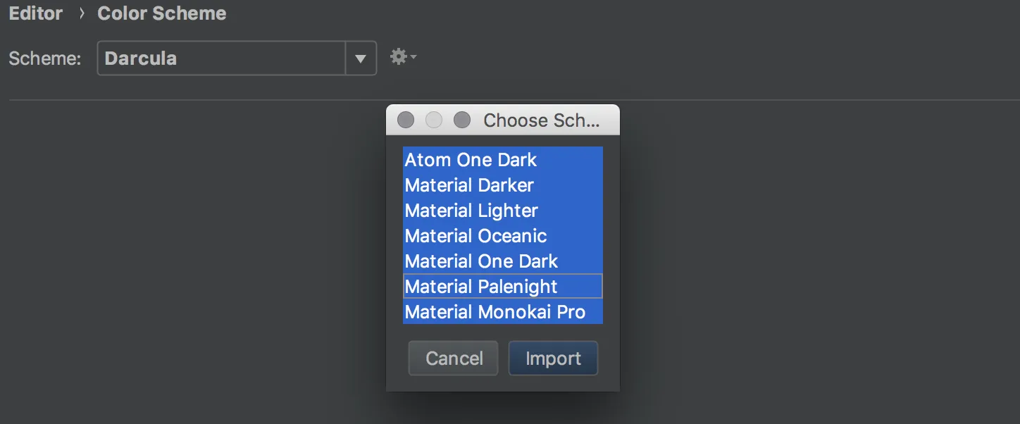The image size is (1020, 424).
Task: Select Atom One Dark in the list
Action: (x=471, y=160)
